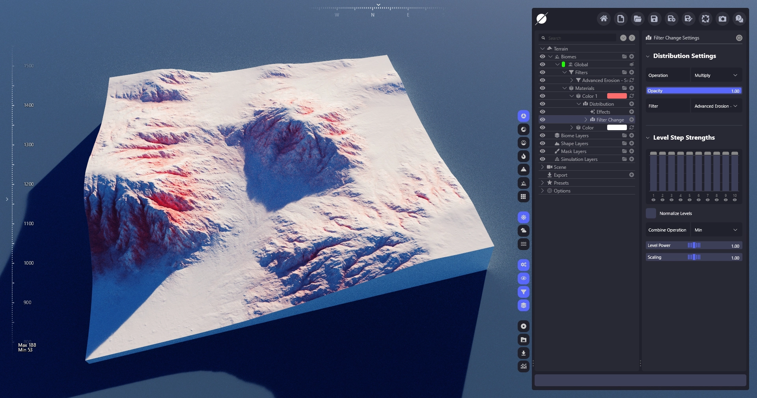Toggle visibility of Advanced Erosion filter
The width and height of the screenshot is (757, 398).
coord(543,80)
